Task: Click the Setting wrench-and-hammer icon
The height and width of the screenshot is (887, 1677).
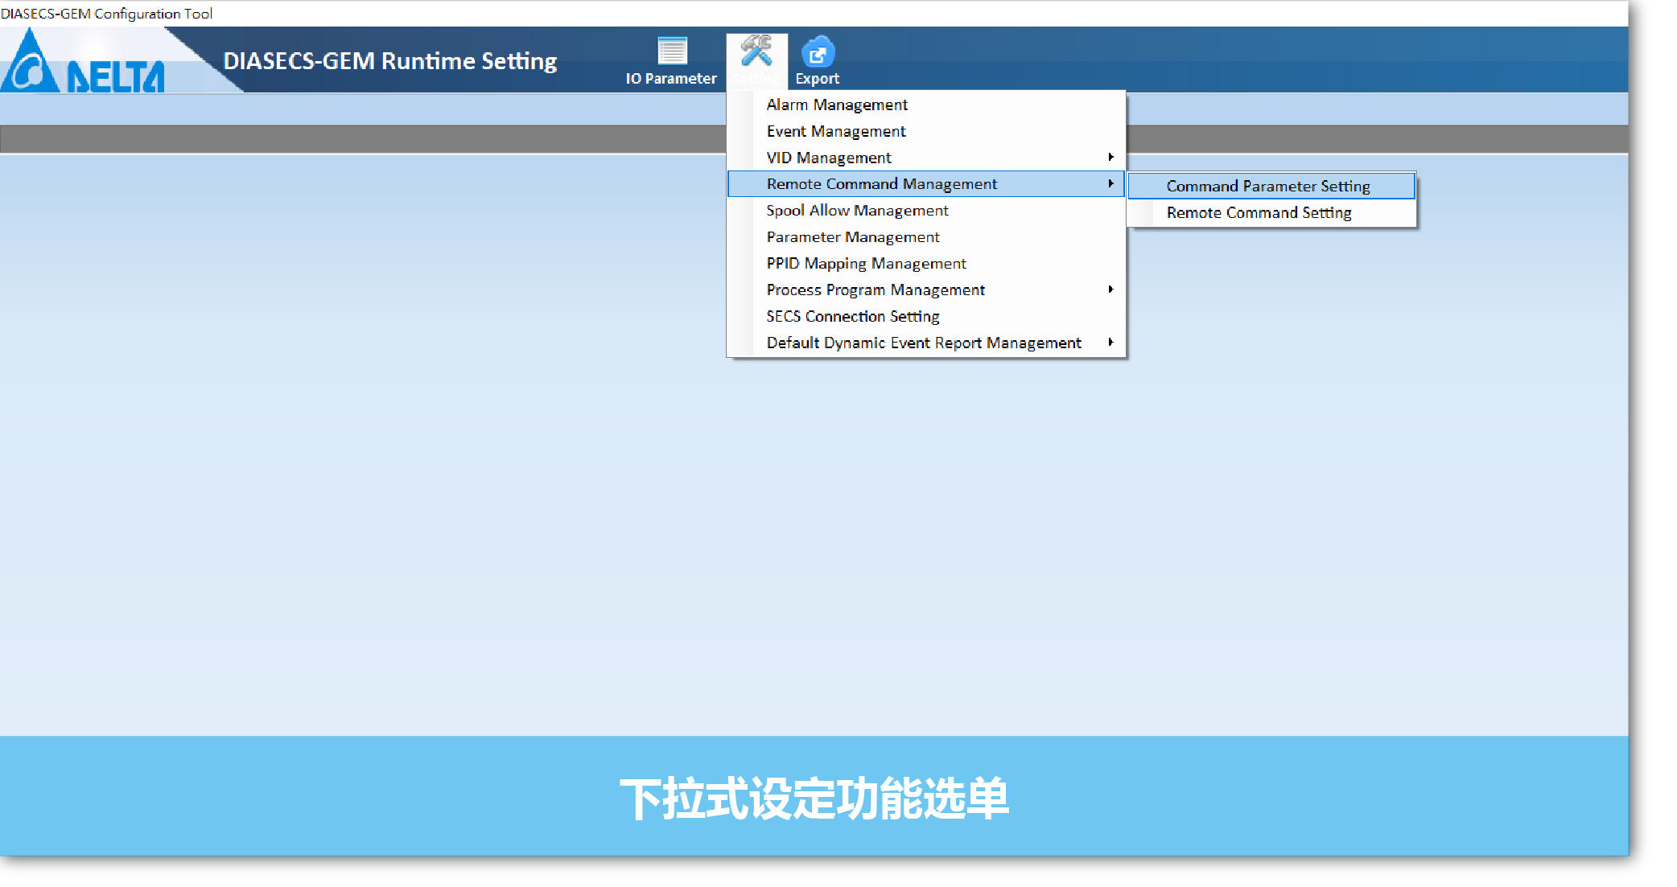Action: tap(756, 51)
